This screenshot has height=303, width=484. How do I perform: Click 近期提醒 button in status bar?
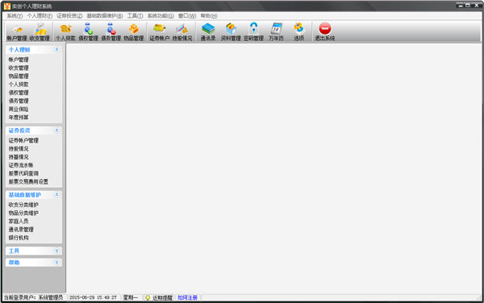tap(159, 297)
